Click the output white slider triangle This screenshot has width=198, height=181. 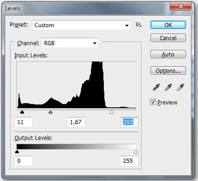tap(136, 151)
